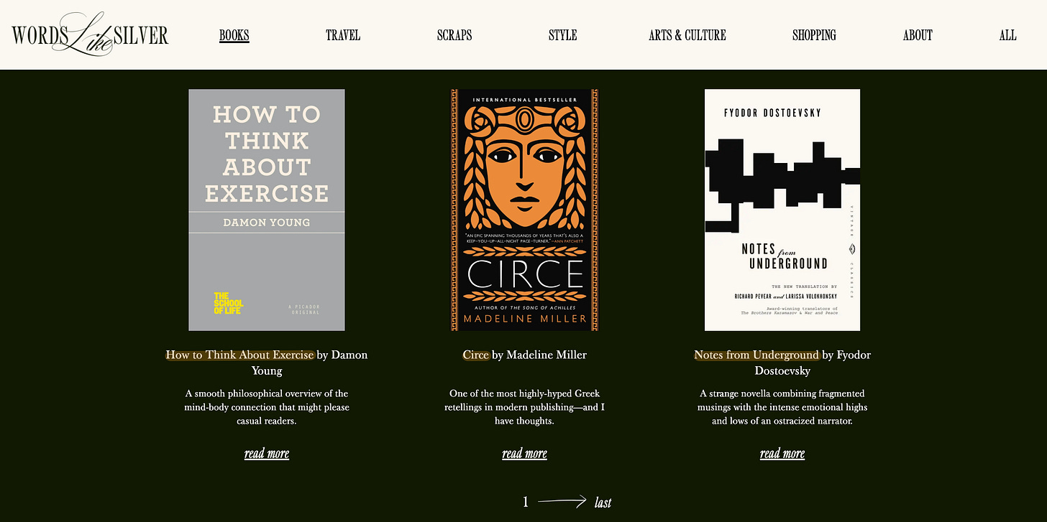Open the Scraps page

454,35
